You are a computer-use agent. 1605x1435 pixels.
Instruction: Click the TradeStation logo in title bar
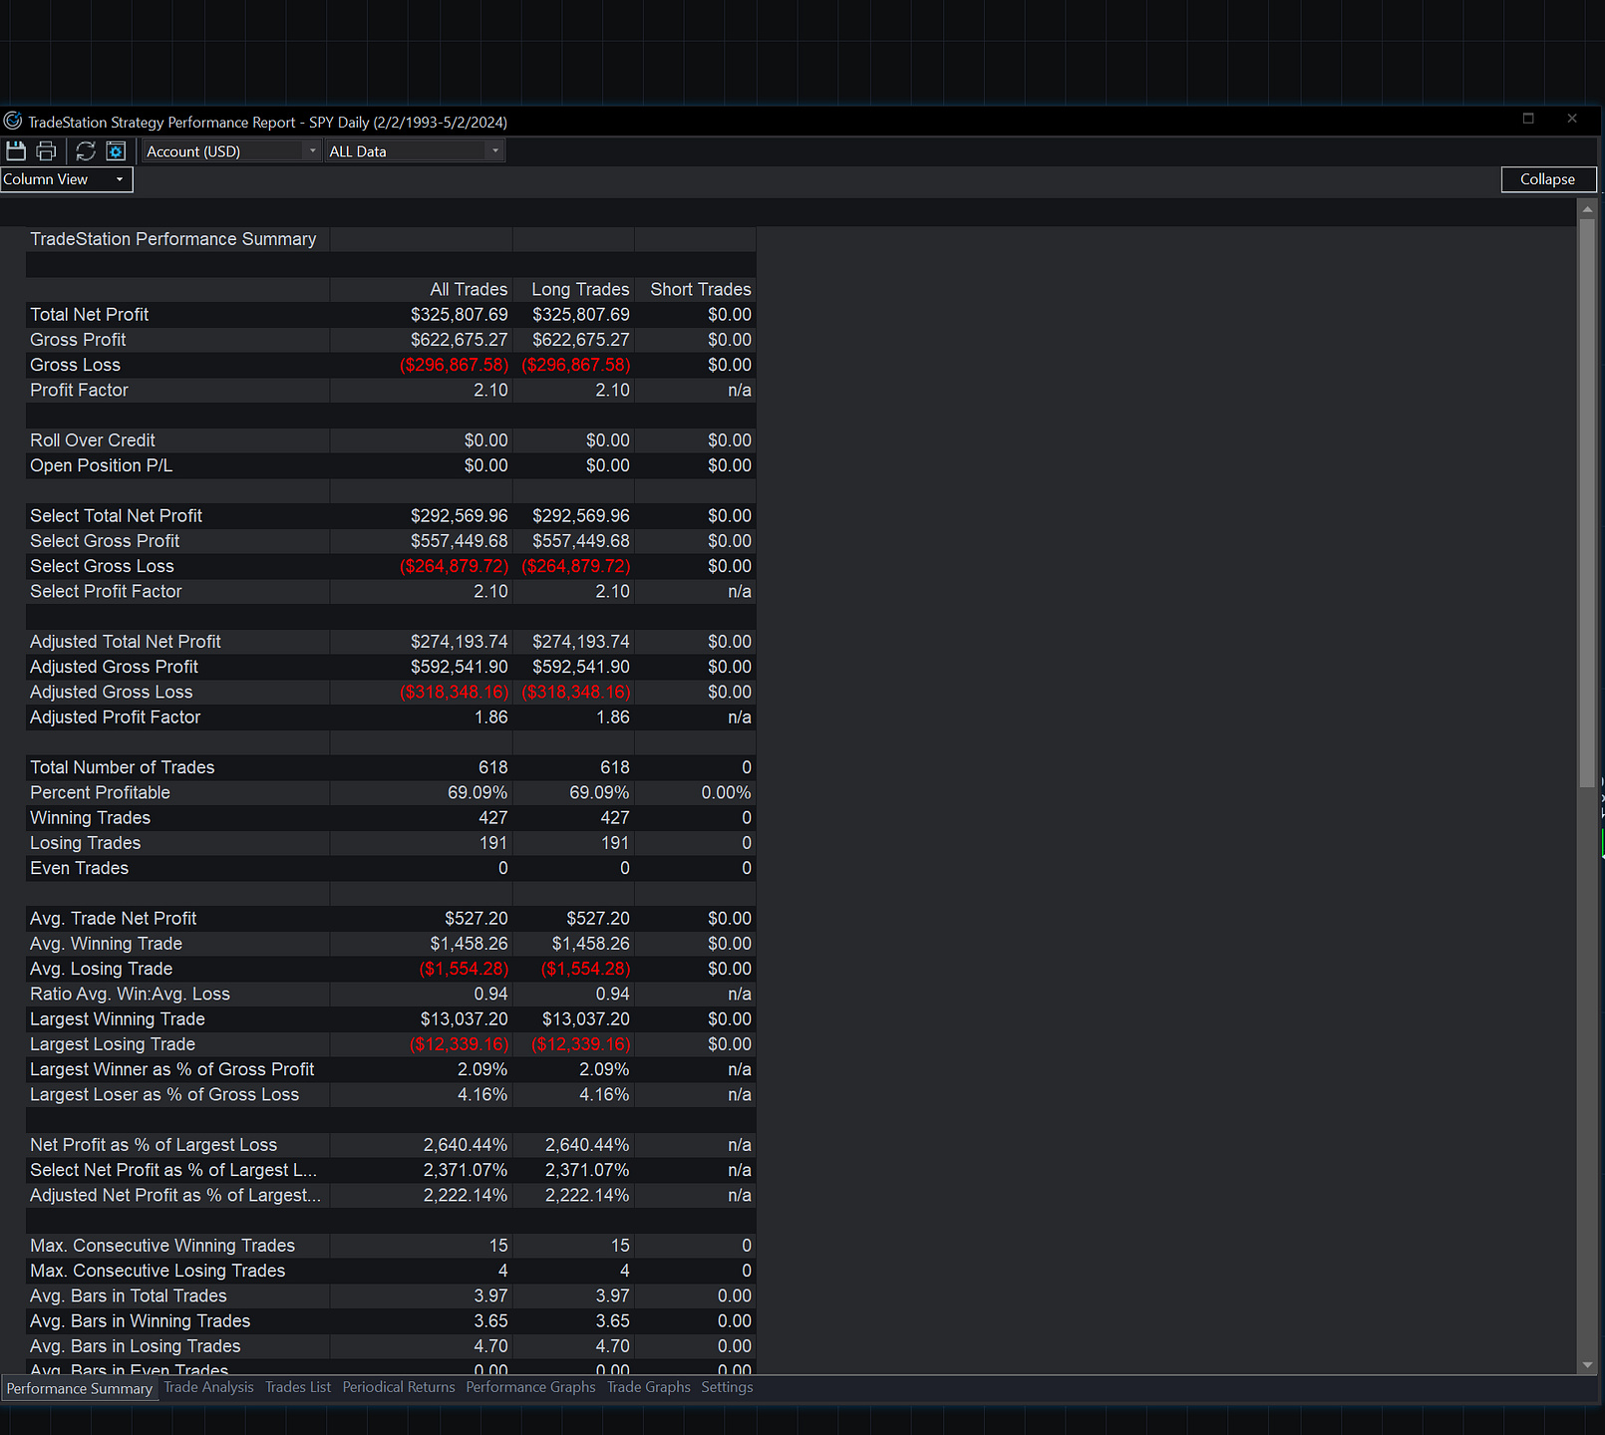coord(13,122)
